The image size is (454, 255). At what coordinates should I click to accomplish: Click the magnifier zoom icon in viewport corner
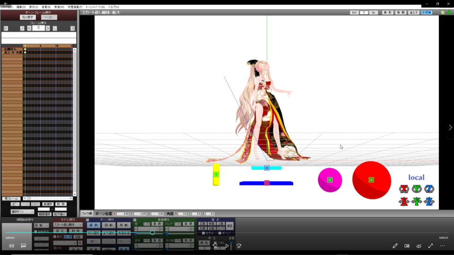[443, 13]
